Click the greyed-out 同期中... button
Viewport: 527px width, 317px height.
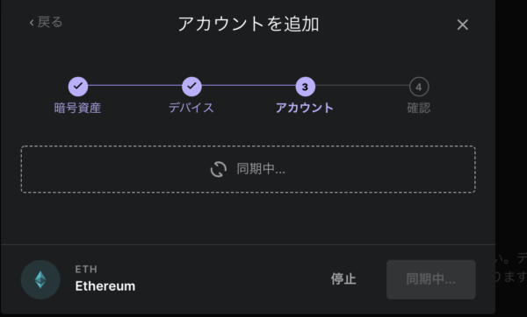click(431, 279)
